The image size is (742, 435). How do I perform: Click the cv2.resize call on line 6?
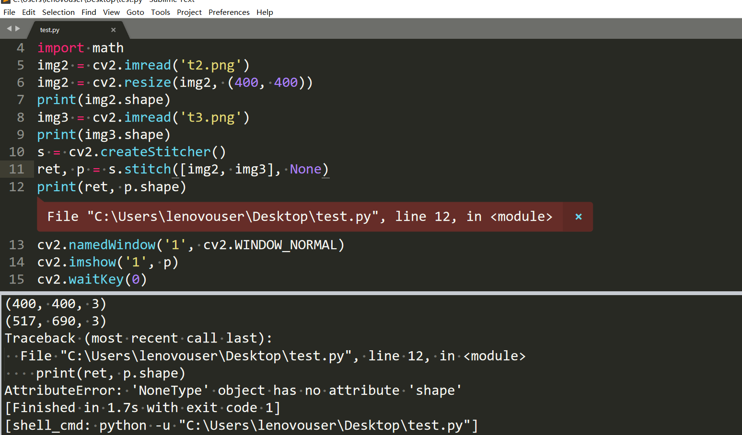click(132, 82)
